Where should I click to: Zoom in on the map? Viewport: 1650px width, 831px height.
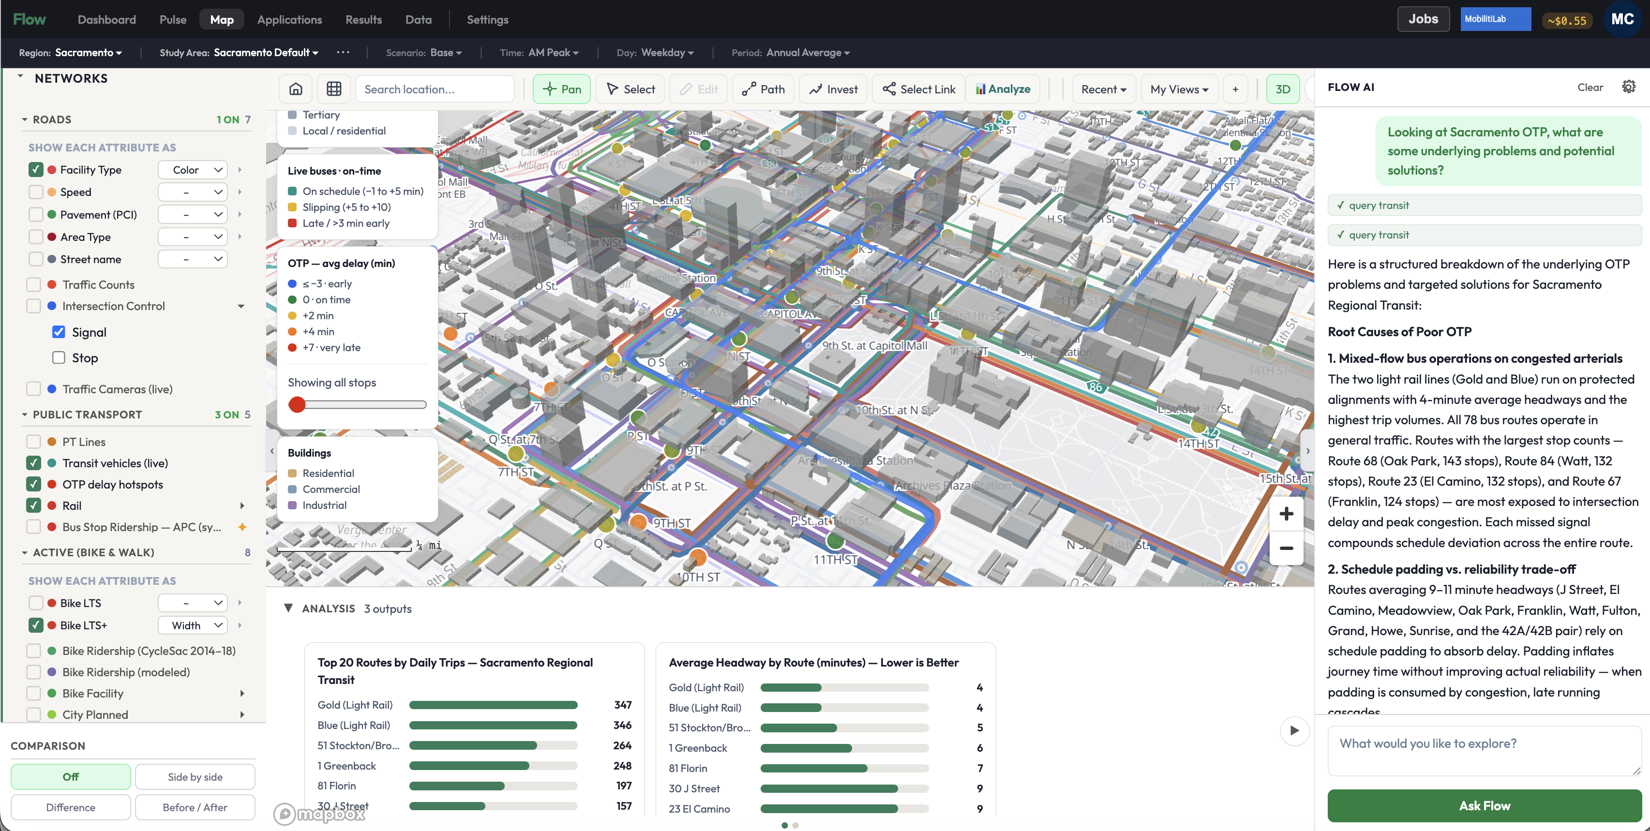click(1286, 514)
